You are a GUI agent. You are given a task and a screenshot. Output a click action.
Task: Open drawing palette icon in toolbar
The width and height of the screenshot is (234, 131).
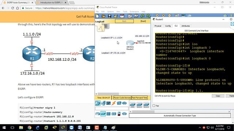[x=177, y=15]
